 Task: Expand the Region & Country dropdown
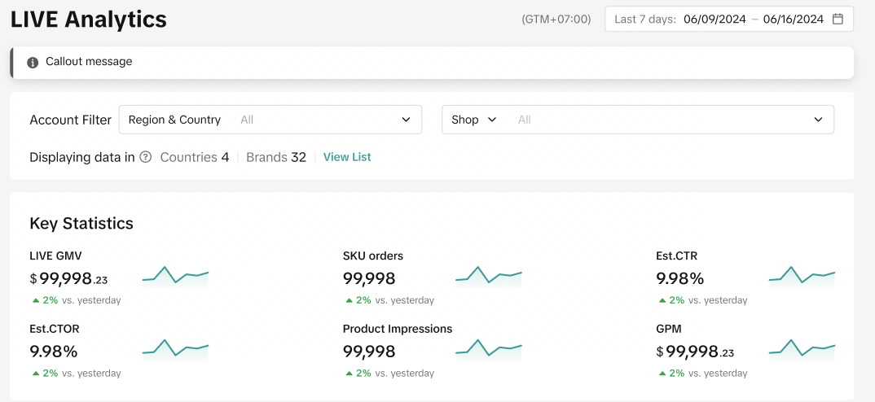[406, 120]
